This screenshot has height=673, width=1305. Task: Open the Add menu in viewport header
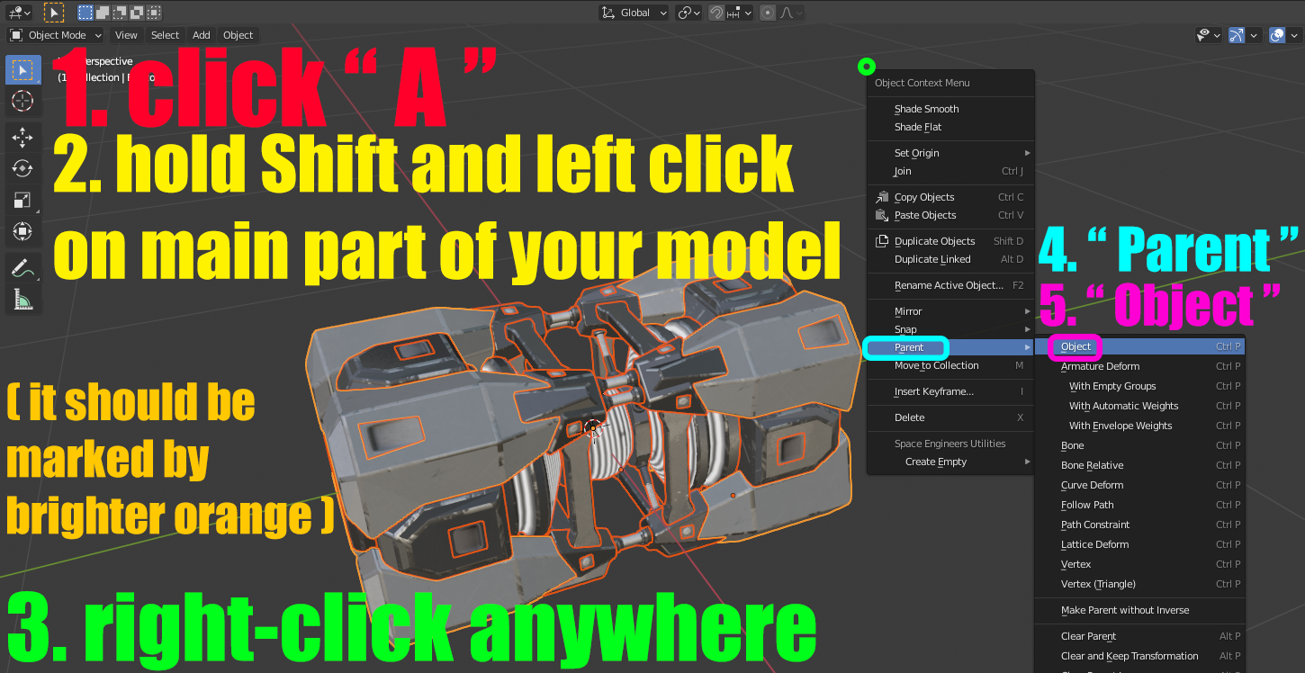(x=201, y=35)
